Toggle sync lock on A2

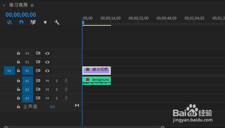click(x=38, y=89)
